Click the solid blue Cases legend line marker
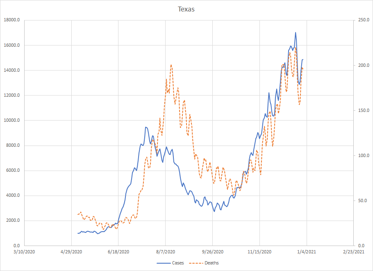Viewport: 373px width, 271px height. coord(163,263)
